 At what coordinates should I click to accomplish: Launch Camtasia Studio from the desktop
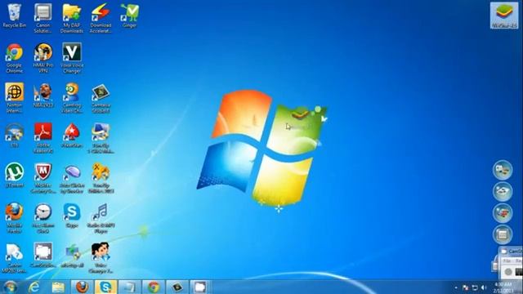tap(101, 98)
